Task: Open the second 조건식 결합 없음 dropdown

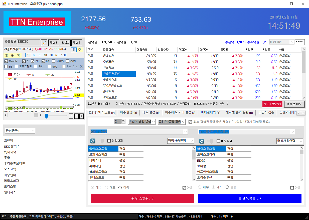Action: click(172, 121)
